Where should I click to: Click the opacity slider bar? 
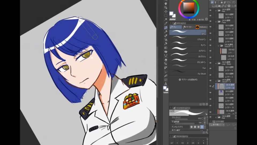point(184,124)
